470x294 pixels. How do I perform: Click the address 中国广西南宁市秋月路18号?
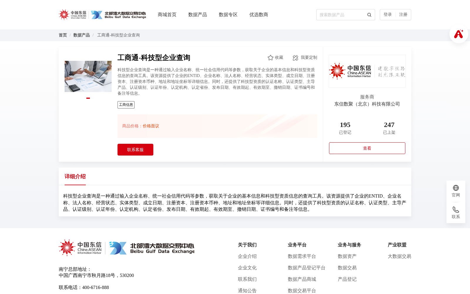[87, 275]
